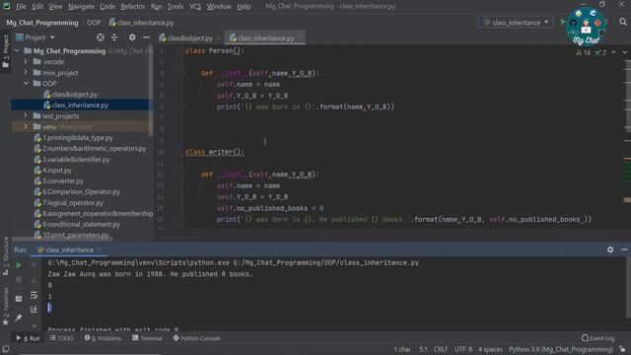The width and height of the screenshot is (631, 355).
Task: Toggle soft-wrap in Run console
Action: (34, 295)
